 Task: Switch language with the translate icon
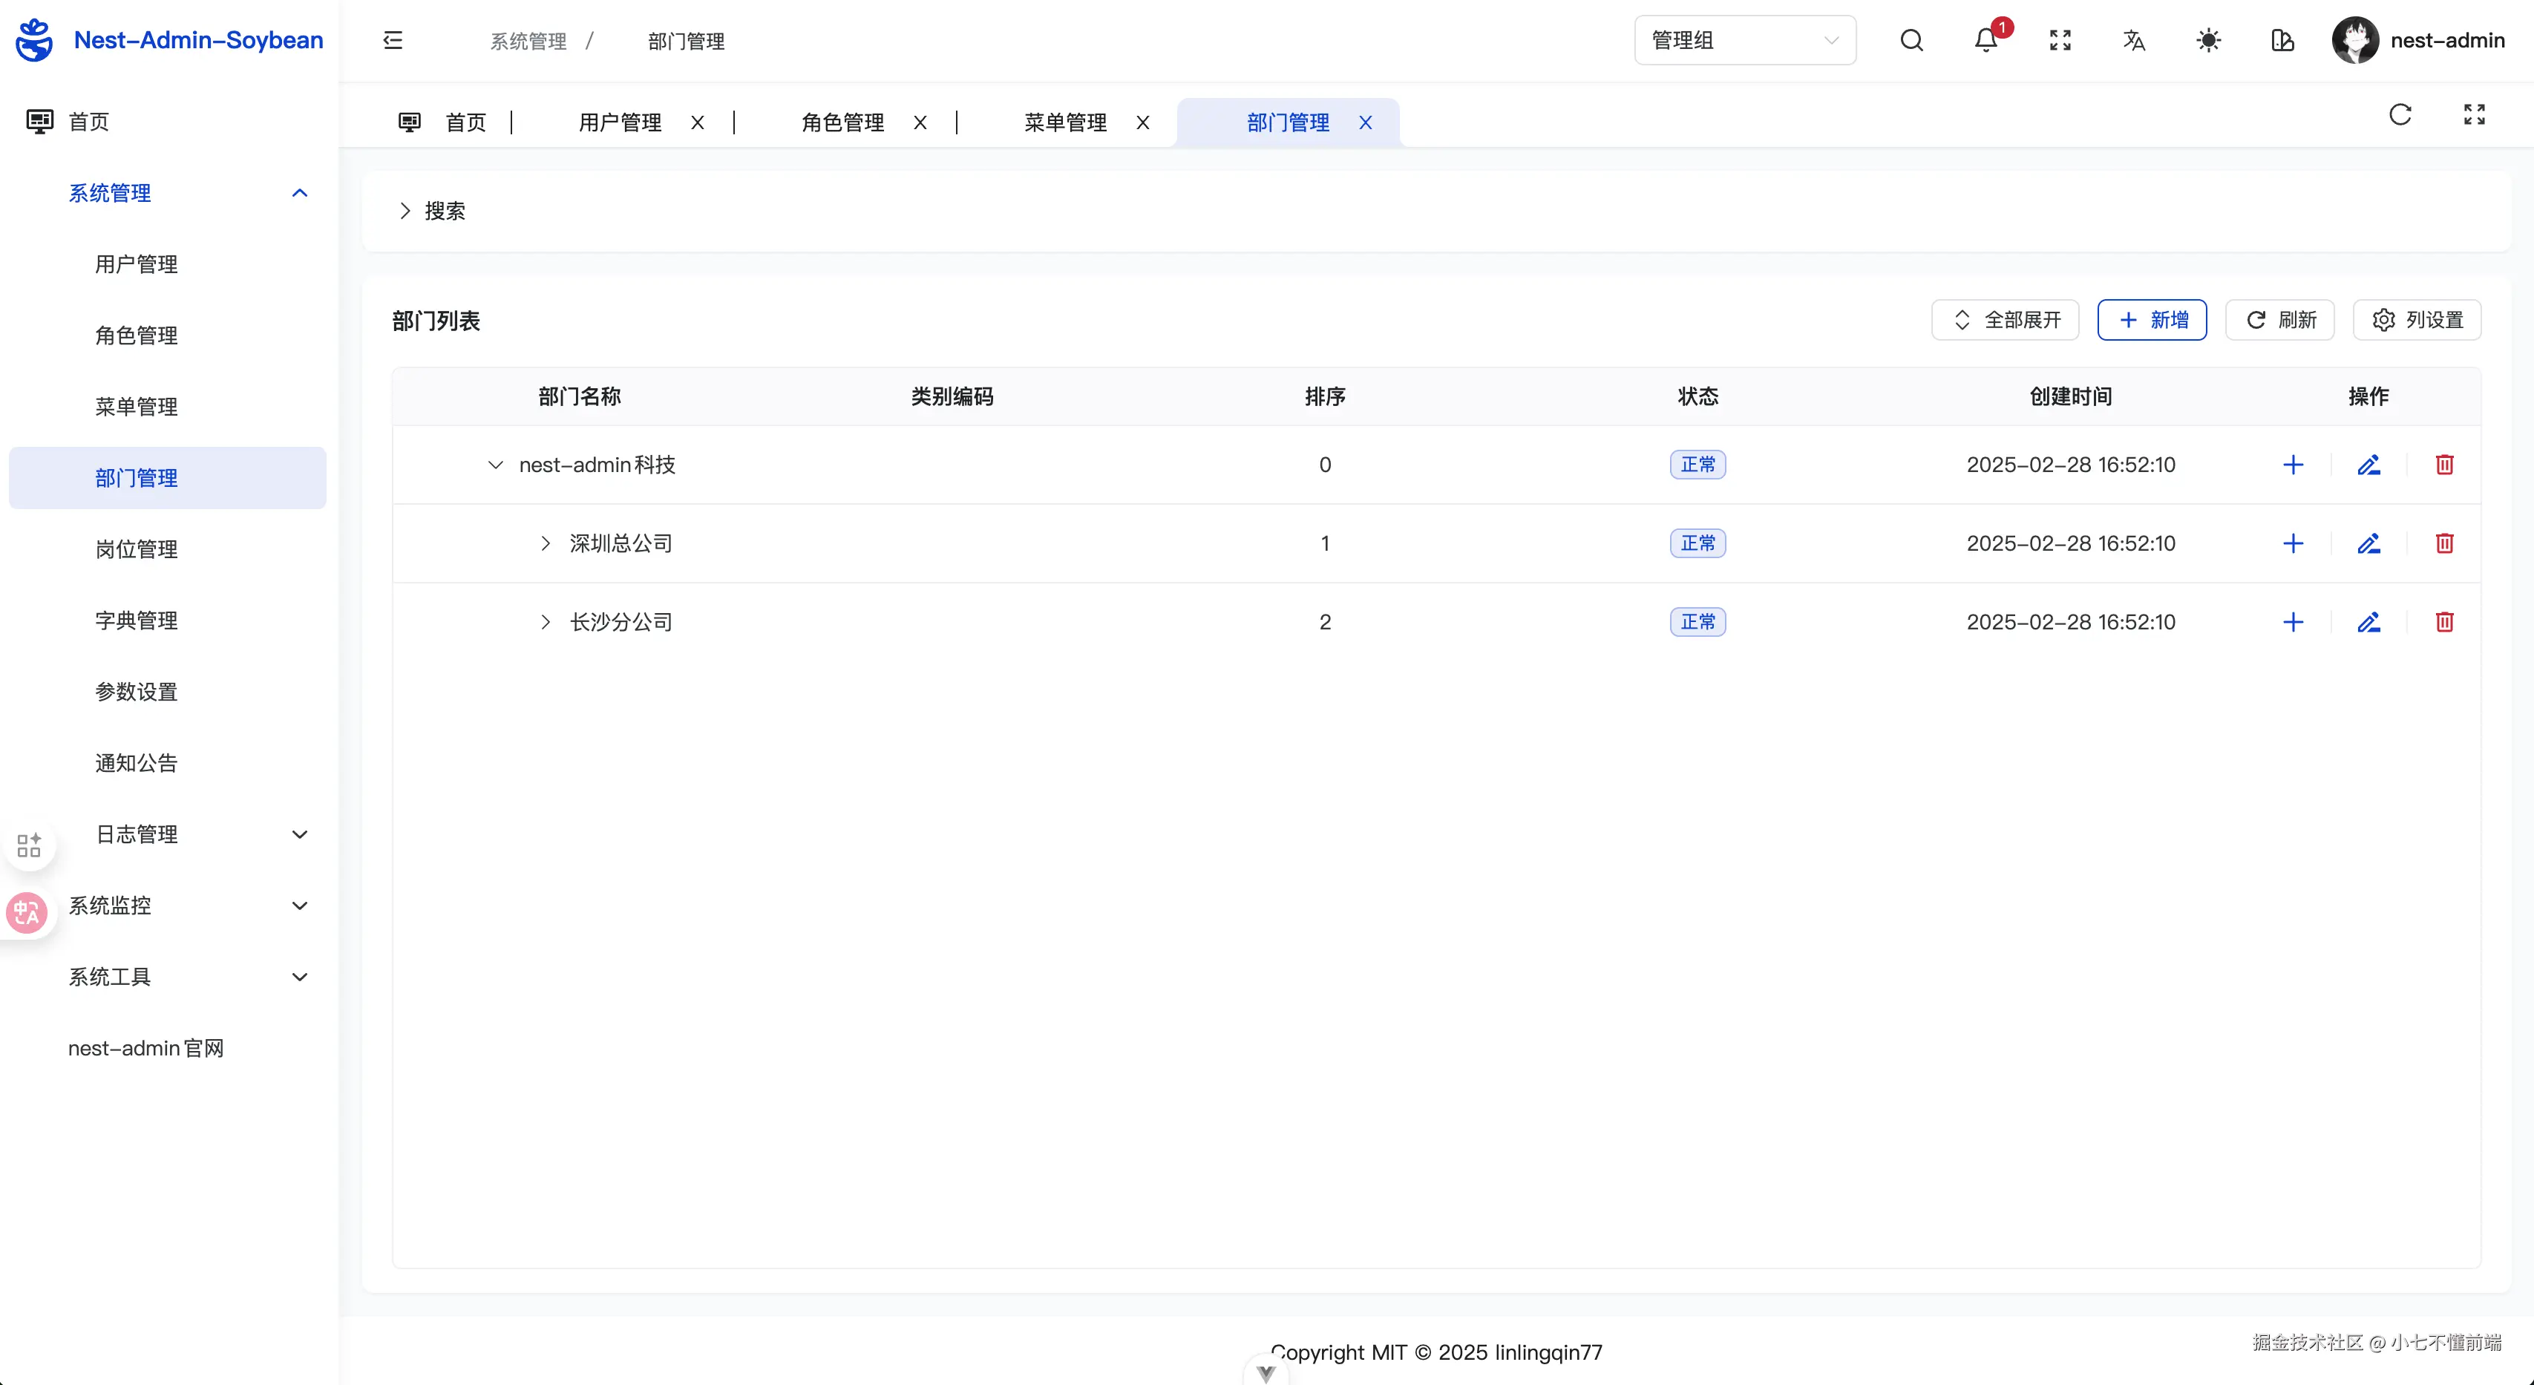tap(2134, 40)
